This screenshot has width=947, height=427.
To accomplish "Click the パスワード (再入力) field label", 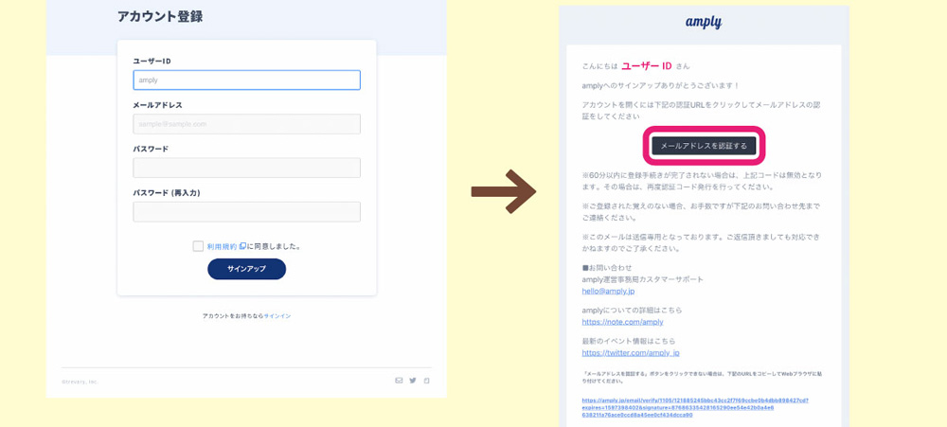I will [x=167, y=193].
